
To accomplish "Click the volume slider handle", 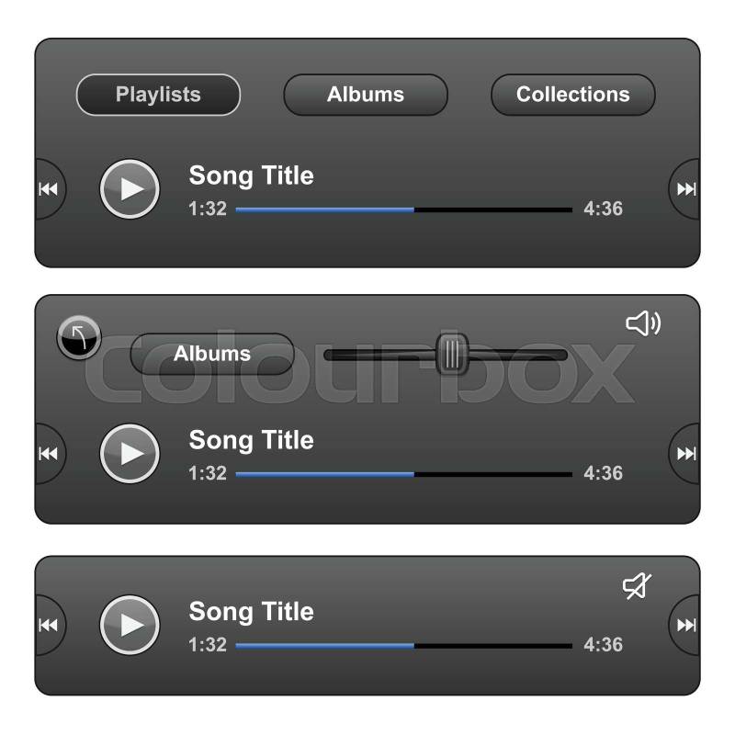I will click(452, 355).
